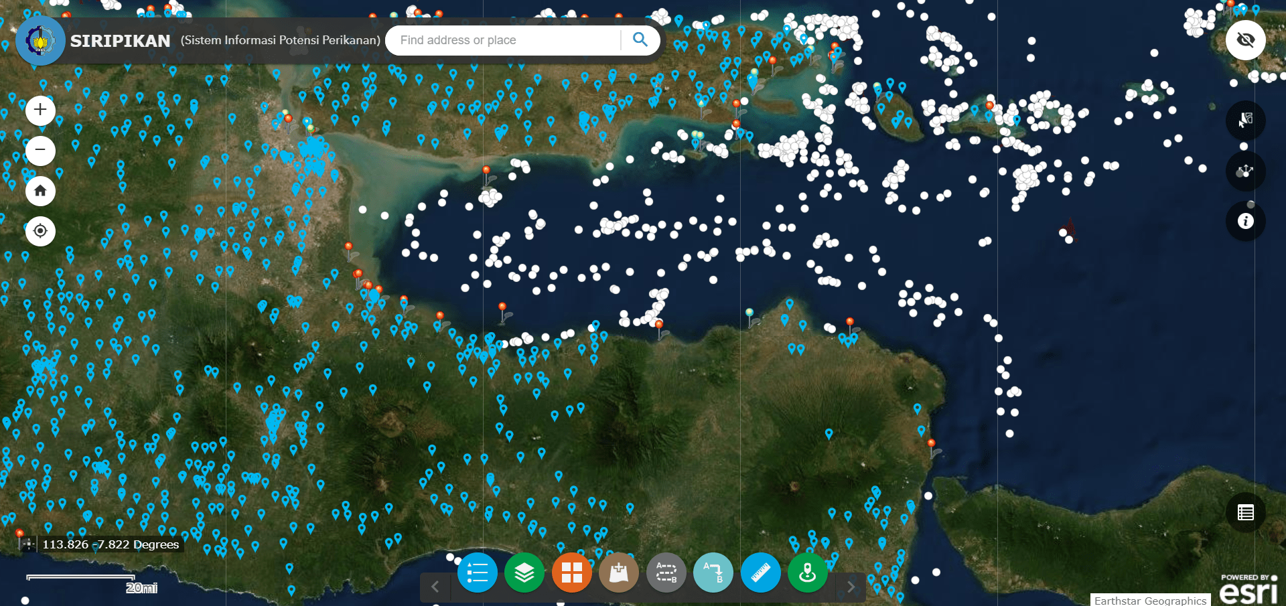
Task: Click the Add Data widget icon
Action: tap(619, 573)
